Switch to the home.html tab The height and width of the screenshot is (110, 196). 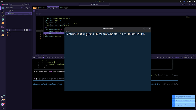(42, 8)
